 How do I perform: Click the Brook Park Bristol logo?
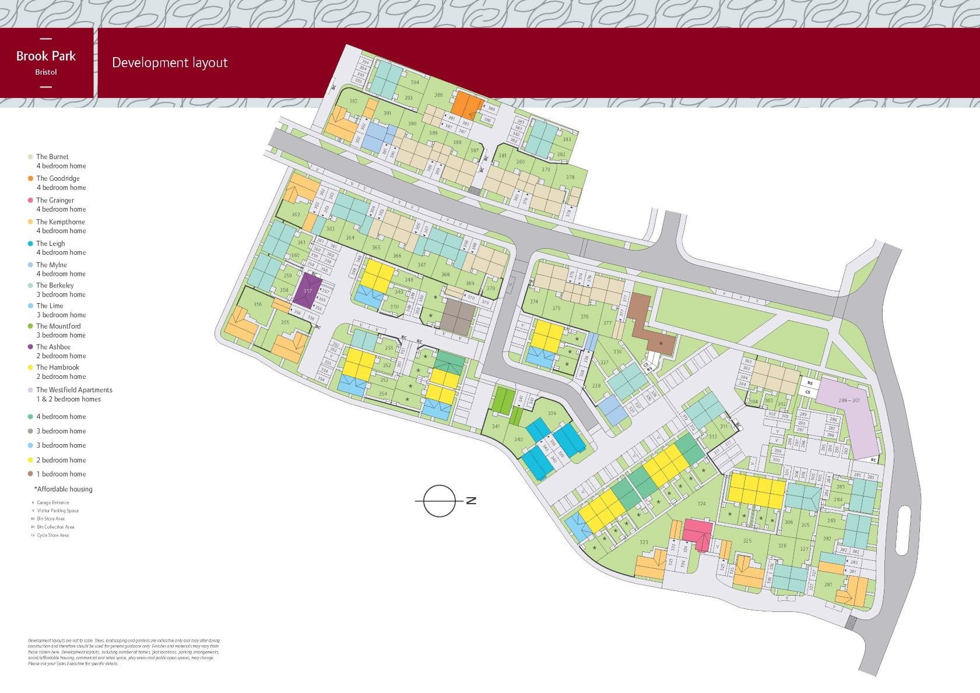46,63
